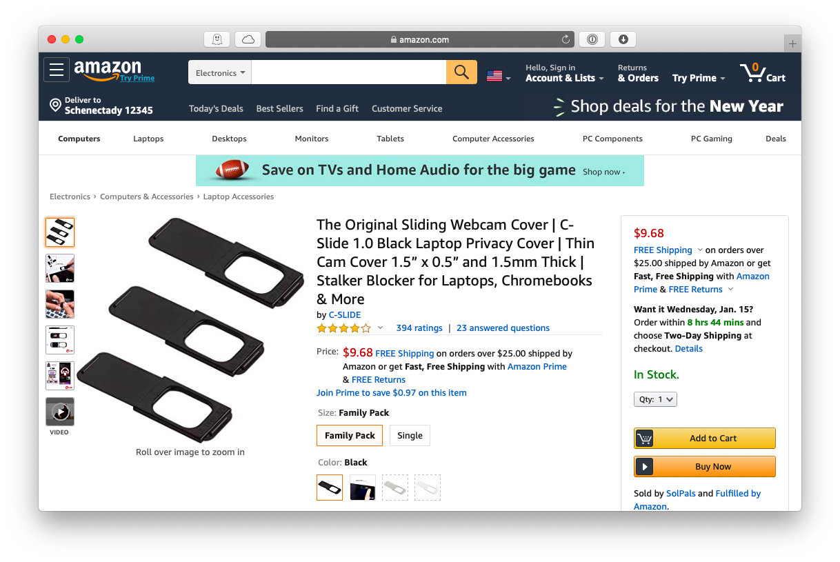Viewport: 840px width, 562px height.
Task: View the second product thumbnail in sidebar
Action: pos(59,268)
